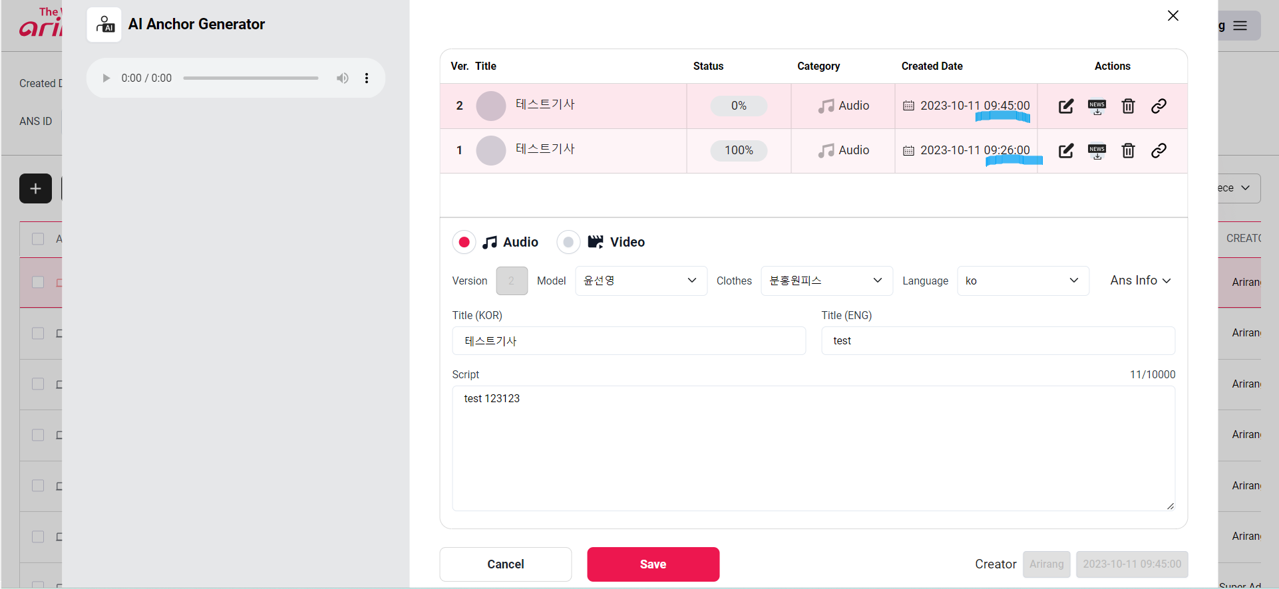Copy link for version 1 row

coord(1159,151)
